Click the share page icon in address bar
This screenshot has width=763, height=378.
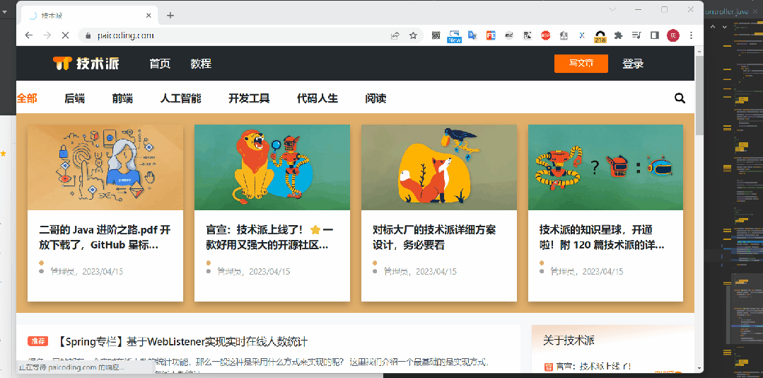395,35
